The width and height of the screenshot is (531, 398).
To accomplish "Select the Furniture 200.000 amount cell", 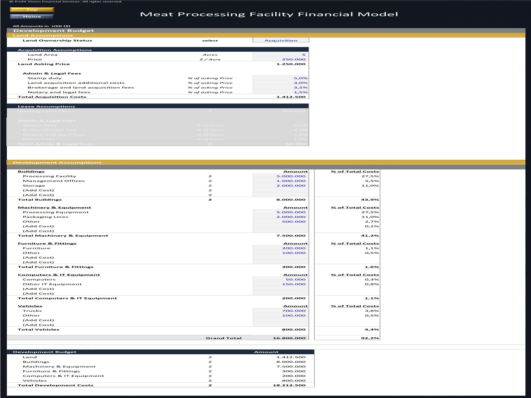I will pos(281,248).
